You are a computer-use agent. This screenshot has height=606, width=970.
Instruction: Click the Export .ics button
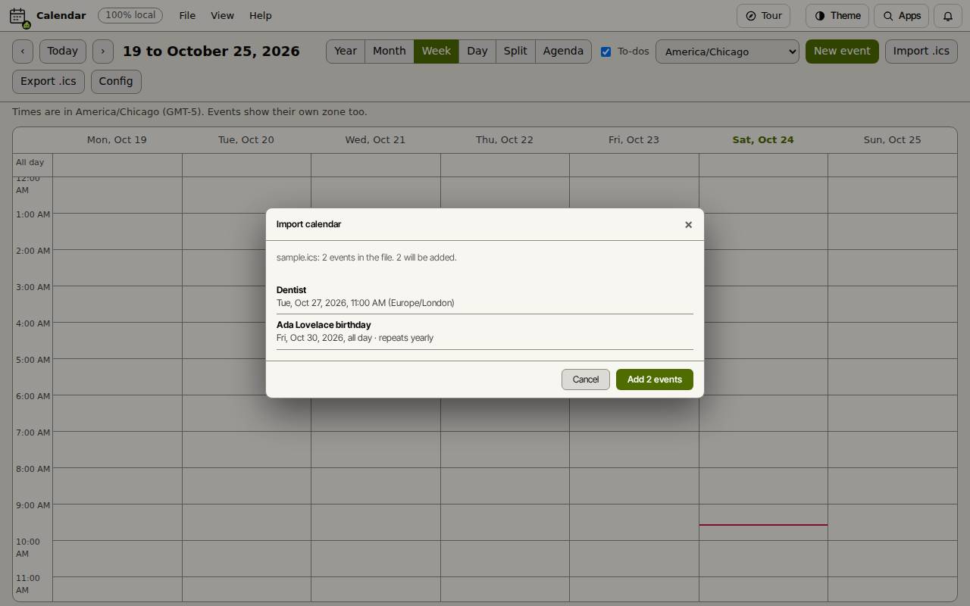pos(48,81)
